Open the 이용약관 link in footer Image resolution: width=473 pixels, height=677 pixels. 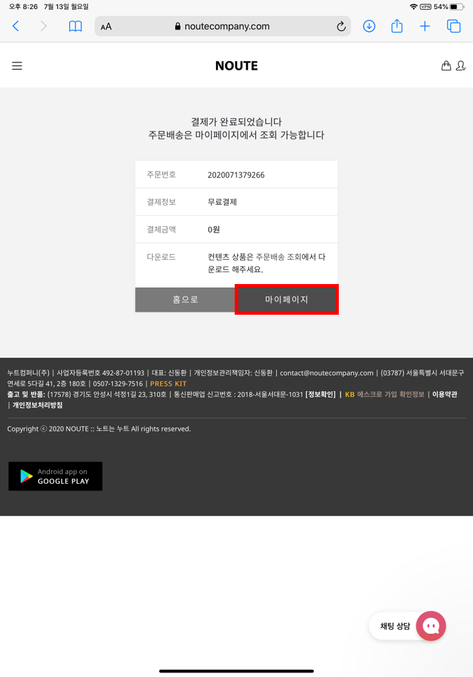[x=445, y=394]
